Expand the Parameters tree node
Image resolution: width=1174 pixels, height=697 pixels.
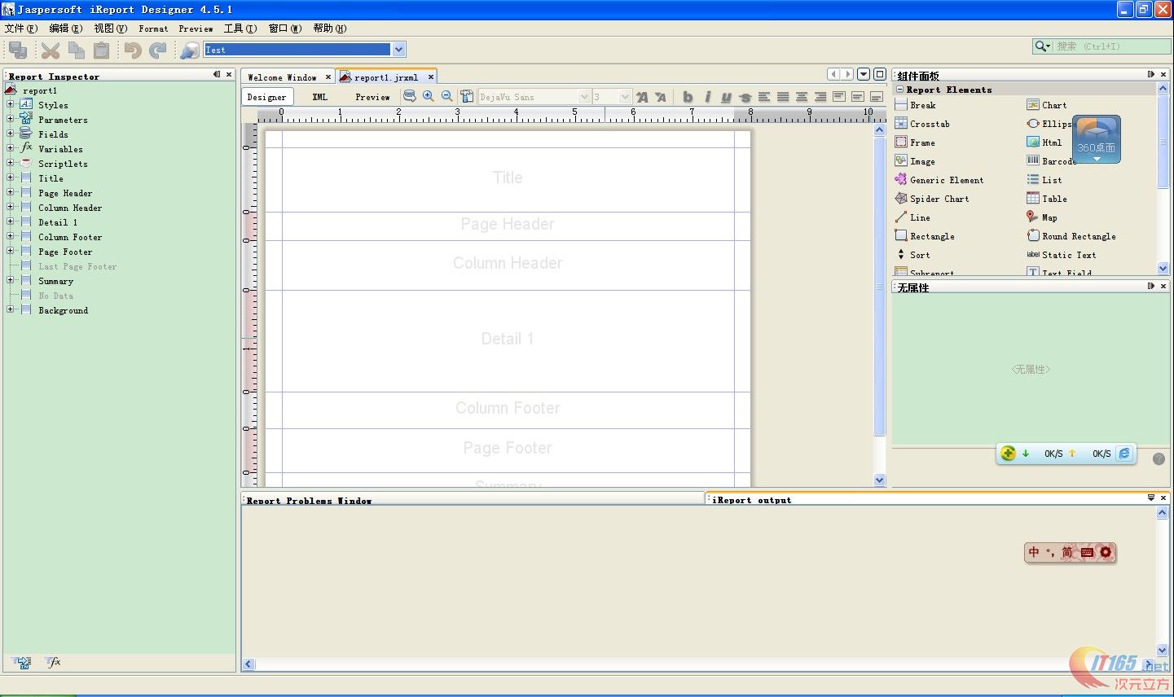11,119
